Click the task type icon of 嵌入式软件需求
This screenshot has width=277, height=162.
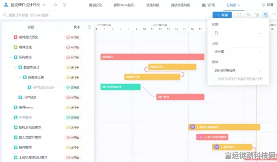pyautogui.click(x=16, y=137)
